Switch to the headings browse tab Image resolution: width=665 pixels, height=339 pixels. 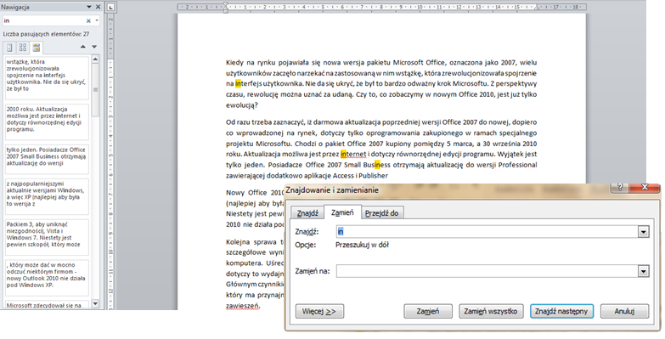tap(9, 48)
